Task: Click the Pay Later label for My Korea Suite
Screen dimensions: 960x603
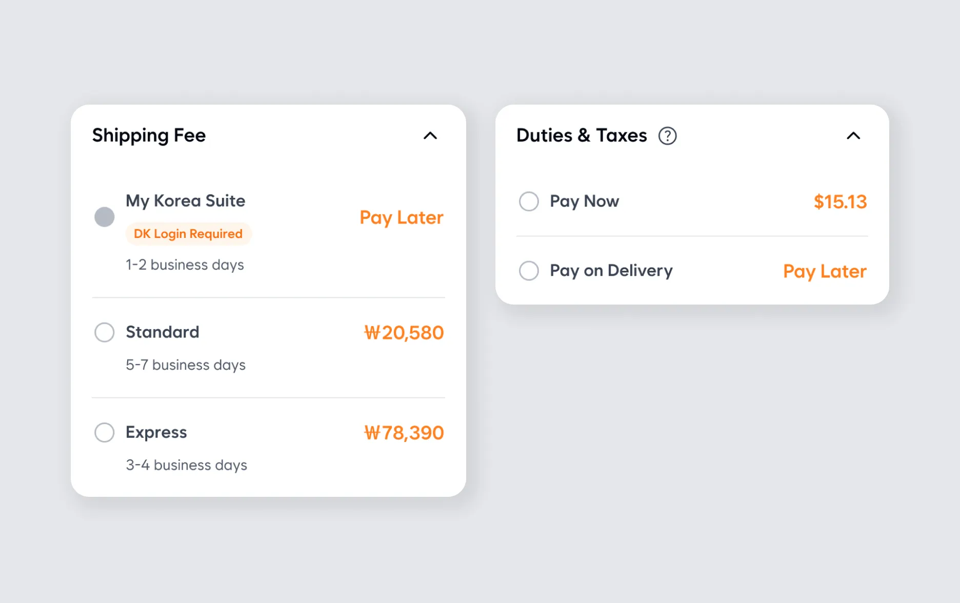Action: coord(402,217)
